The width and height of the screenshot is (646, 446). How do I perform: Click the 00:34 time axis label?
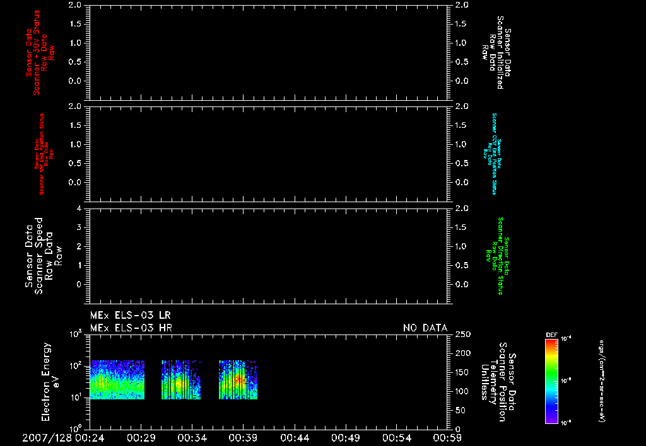coord(192,438)
